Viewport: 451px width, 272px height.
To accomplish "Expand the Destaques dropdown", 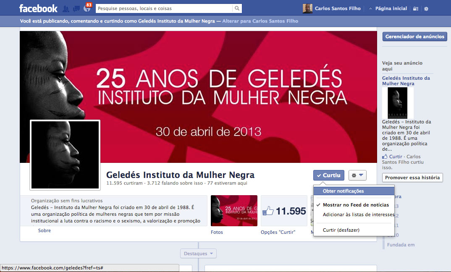I will (x=198, y=254).
